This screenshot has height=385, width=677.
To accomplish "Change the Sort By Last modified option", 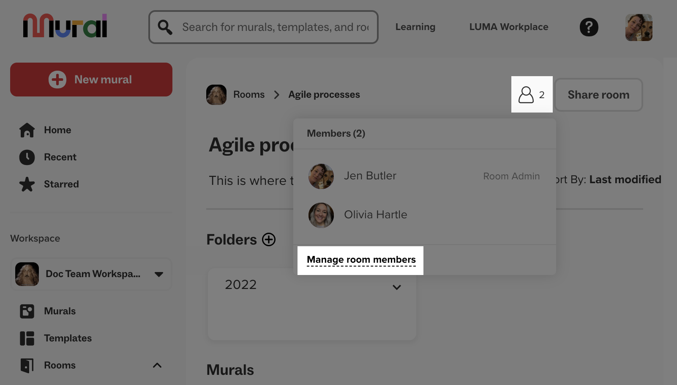I will coord(625,179).
